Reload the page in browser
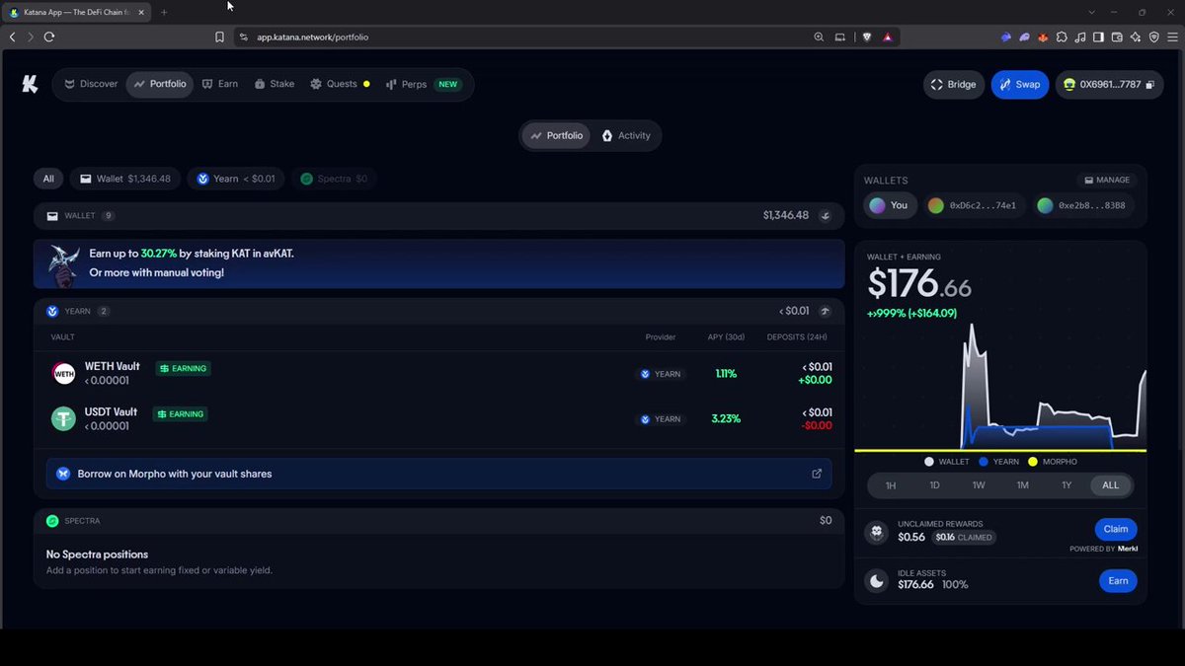Viewport: 1185px width, 666px height. pyautogui.click(x=48, y=37)
